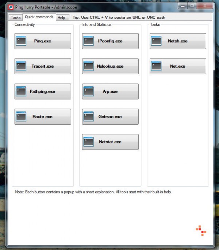
Task: Open Route.exe via its label
Action: pyautogui.click(x=43, y=117)
